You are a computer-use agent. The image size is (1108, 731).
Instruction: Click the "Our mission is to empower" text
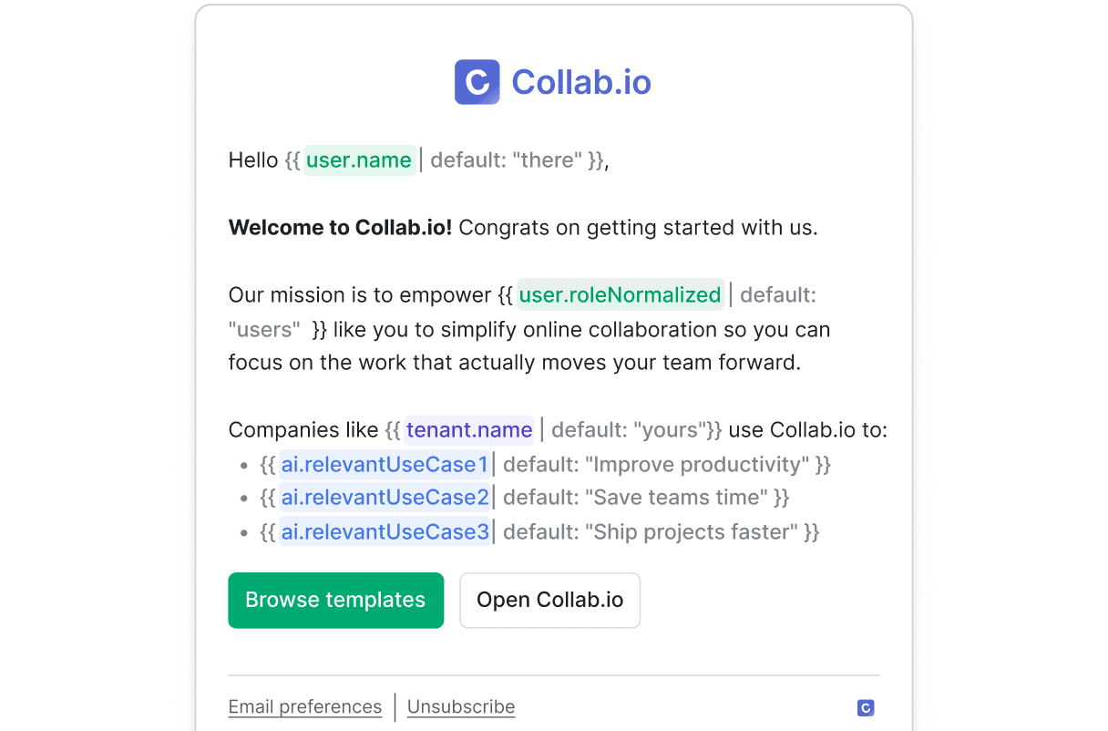[360, 295]
